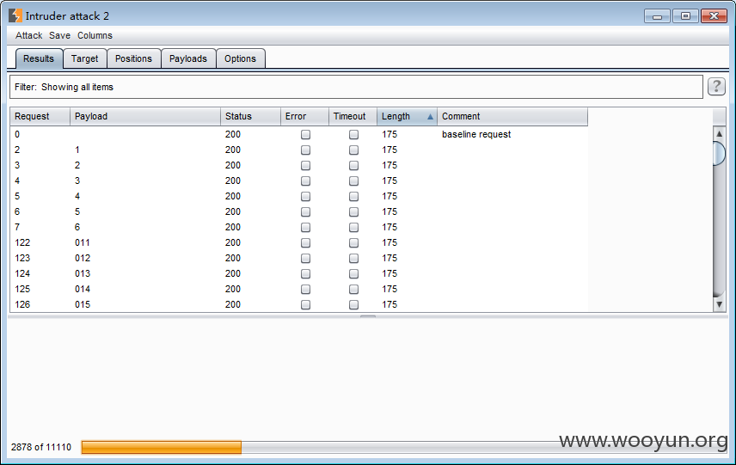
Task: Click the scrollbar up arrow
Action: tap(719, 134)
